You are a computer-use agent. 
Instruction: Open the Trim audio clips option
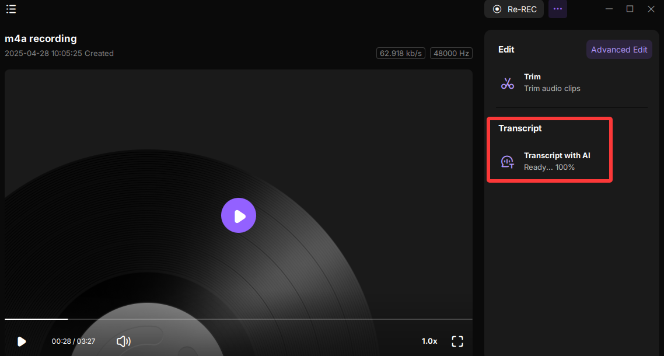(551, 83)
